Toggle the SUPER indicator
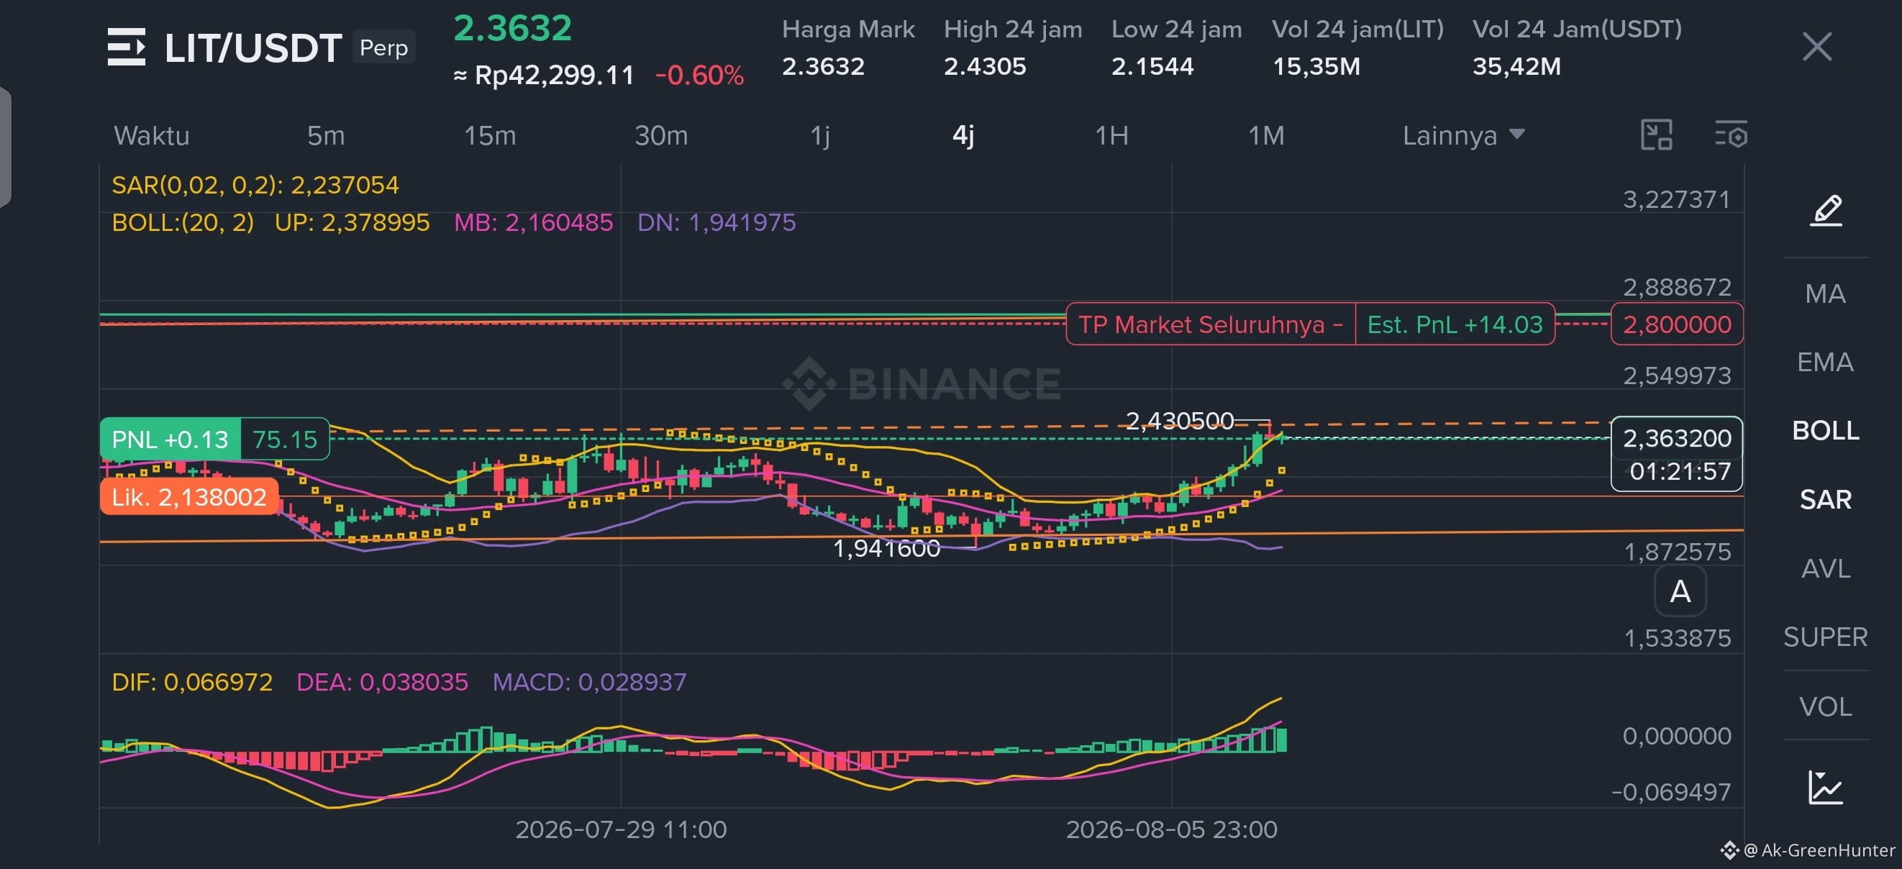1902x869 pixels. click(x=1825, y=637)
